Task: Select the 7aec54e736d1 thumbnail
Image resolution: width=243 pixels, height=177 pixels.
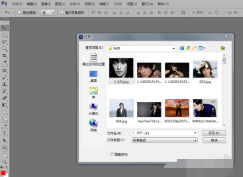Action: pos(149,109)
